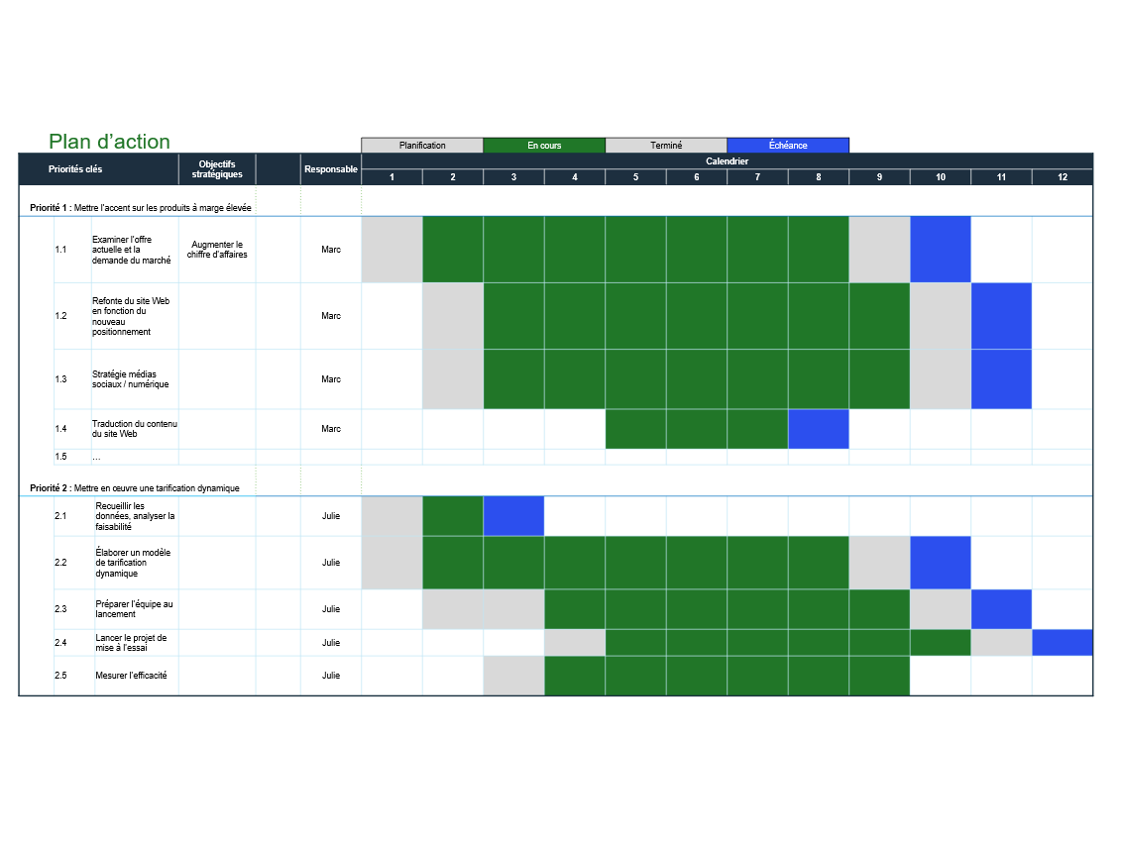Select blue deadline cell for task 2.1
The width and height of the screenshot is (1127, 845).
tap(513, 516)
